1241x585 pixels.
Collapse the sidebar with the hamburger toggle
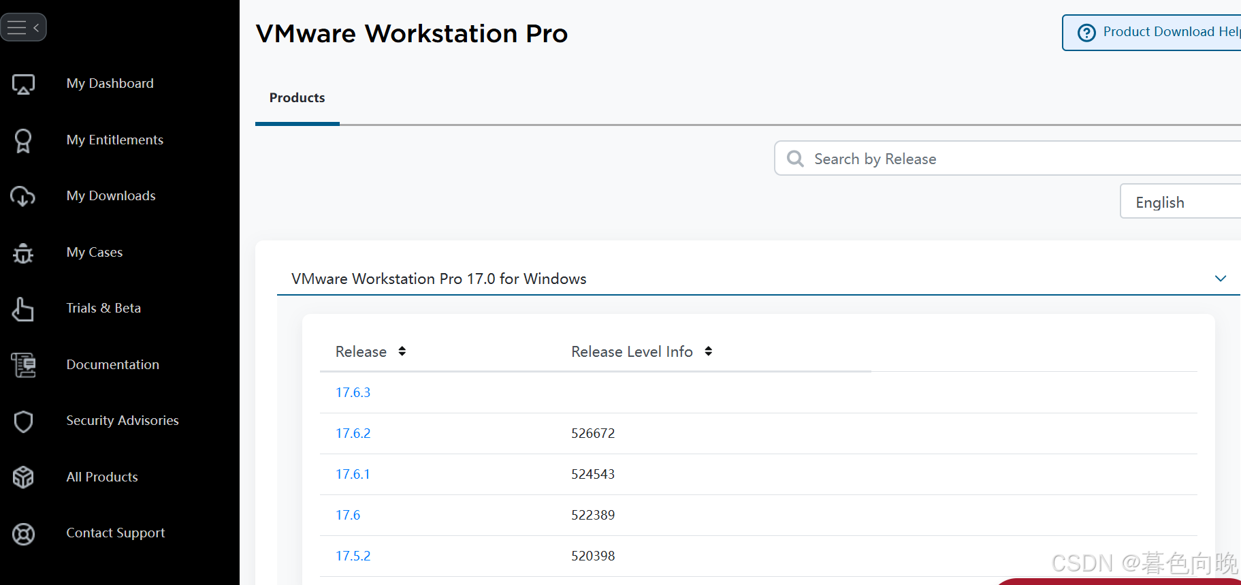tap(23, 27)
